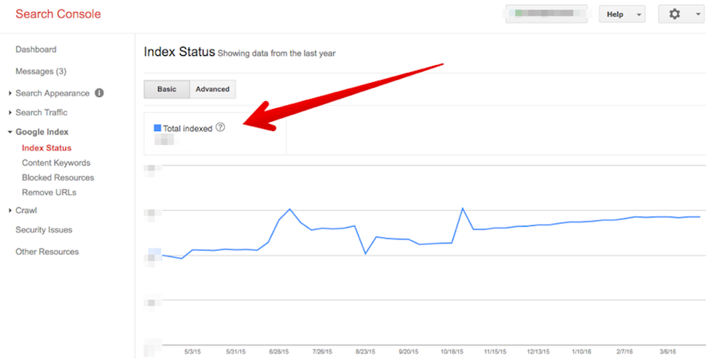This screenshot has width=726, height=359.
Task: Open Blocked Resources page
Action: [58, 178]
